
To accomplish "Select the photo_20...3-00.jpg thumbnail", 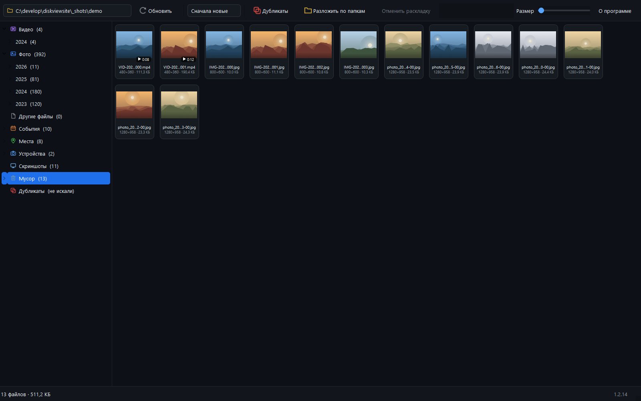I will (x=179, y=112).
